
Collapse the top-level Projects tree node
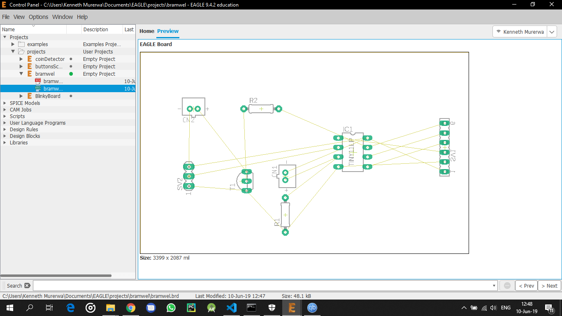(5, 37)
